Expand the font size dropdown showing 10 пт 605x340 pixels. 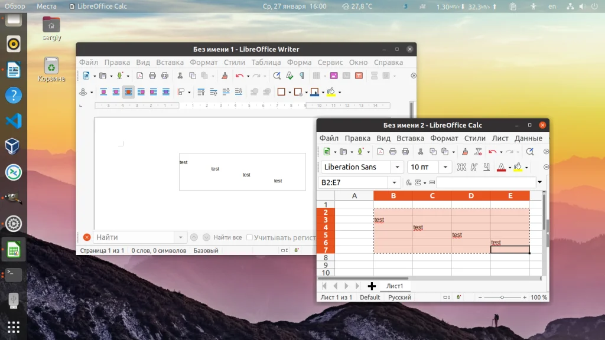(x=444, y=167)
